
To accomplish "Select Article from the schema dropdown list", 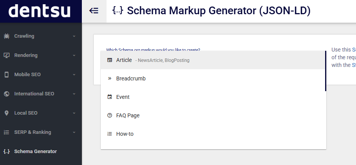I will point(213,60).
